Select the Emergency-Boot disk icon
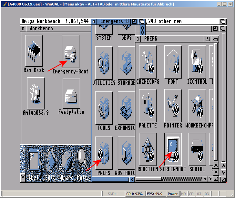The width and height of the screenshot is (235, 198). click(71, 52)
